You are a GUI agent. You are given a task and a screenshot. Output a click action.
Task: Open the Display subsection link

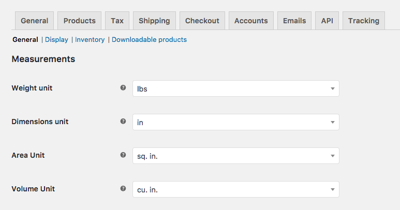[56, 40]
